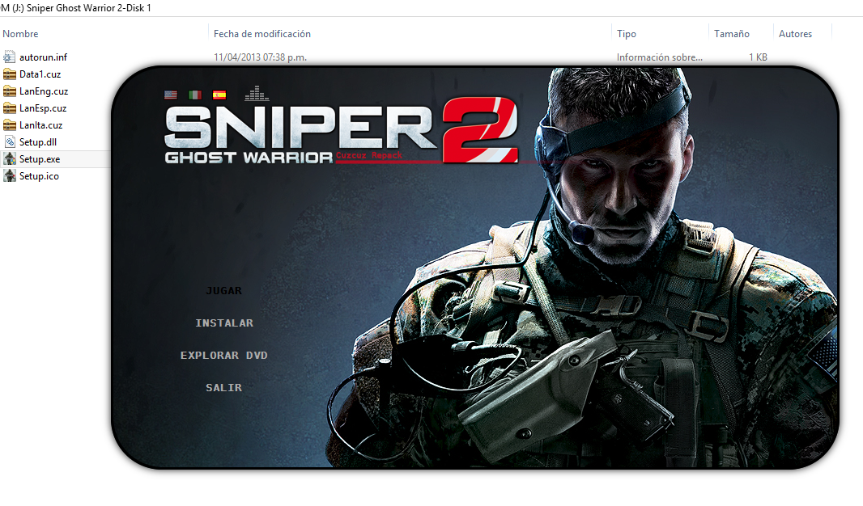863x506 pixels.
Task: Click the 'Sniper Ghost Warrior 2-Disk 1' path title
Action: [x=88, y=8]
